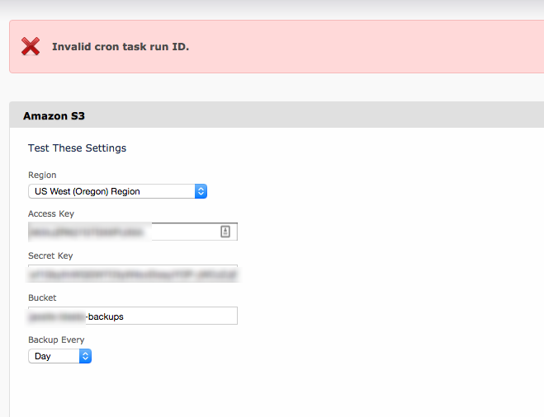The image size is (544, 417).
Task: Click the empty right side of Access Key field
Action: click(186, 232)
